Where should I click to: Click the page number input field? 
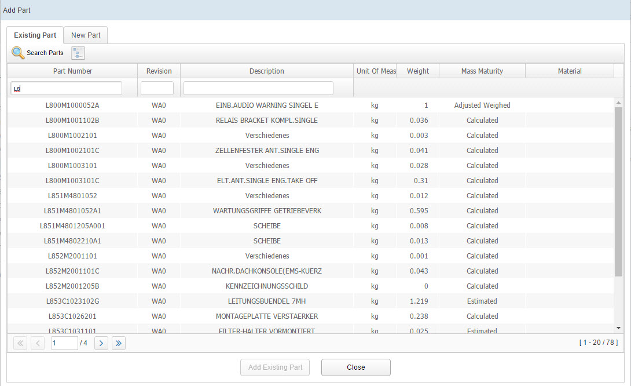point(64,343)
